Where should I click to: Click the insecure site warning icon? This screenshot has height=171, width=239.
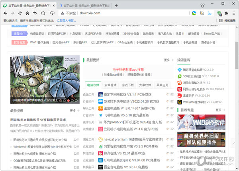pos(63,13)
